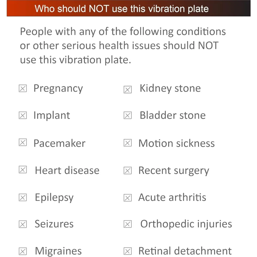Select the Acute arthritis checkbox

point(128,198)
